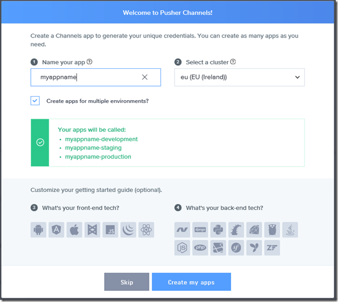This screenshot has width=338, height=302.
Task: Choose the Django back-end icon
Action: (200, 230)
